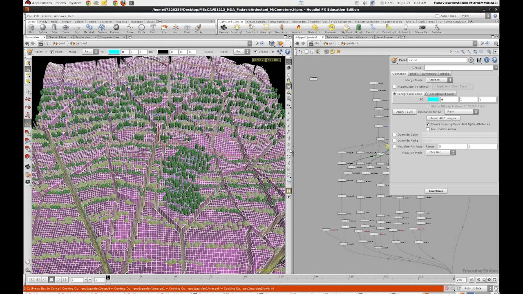523x294 pixels.
Task: Click the paint node name field
Action: pos(437,60)
